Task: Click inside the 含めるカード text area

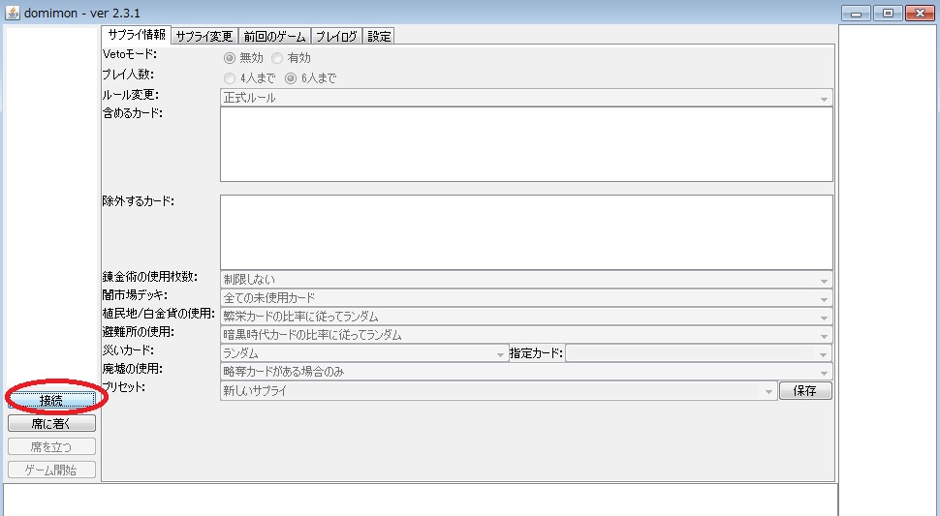Action: pos(526,144)
